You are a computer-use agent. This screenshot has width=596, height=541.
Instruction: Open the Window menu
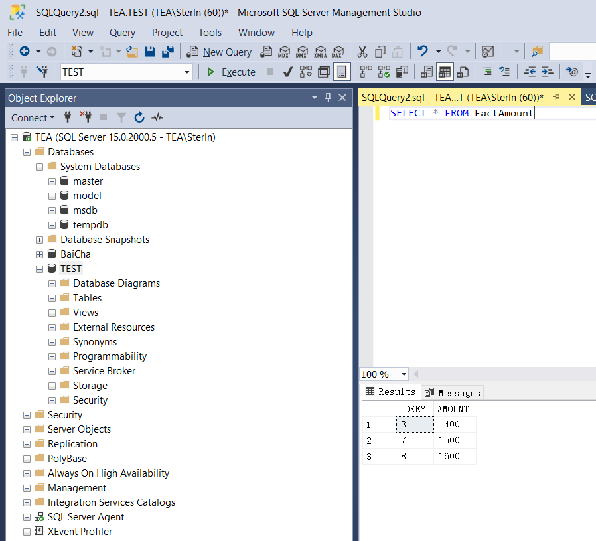[x=256, y=33]
